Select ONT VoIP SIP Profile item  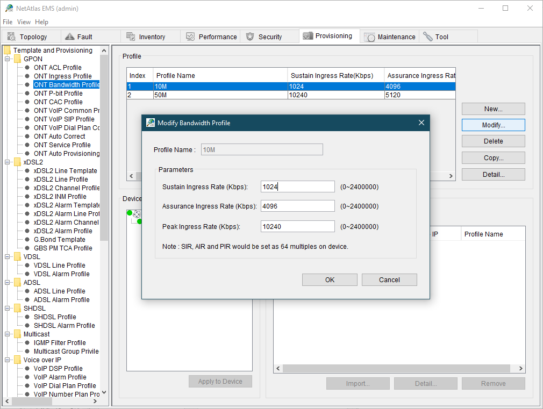tap(64, 119)
